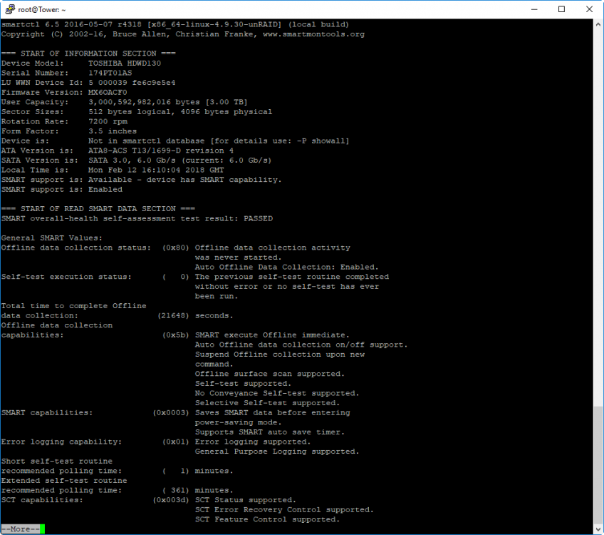Click the PASSED self-assessment result
The image size is (604, 535).
pyautogui.click(x=258, y=219)
